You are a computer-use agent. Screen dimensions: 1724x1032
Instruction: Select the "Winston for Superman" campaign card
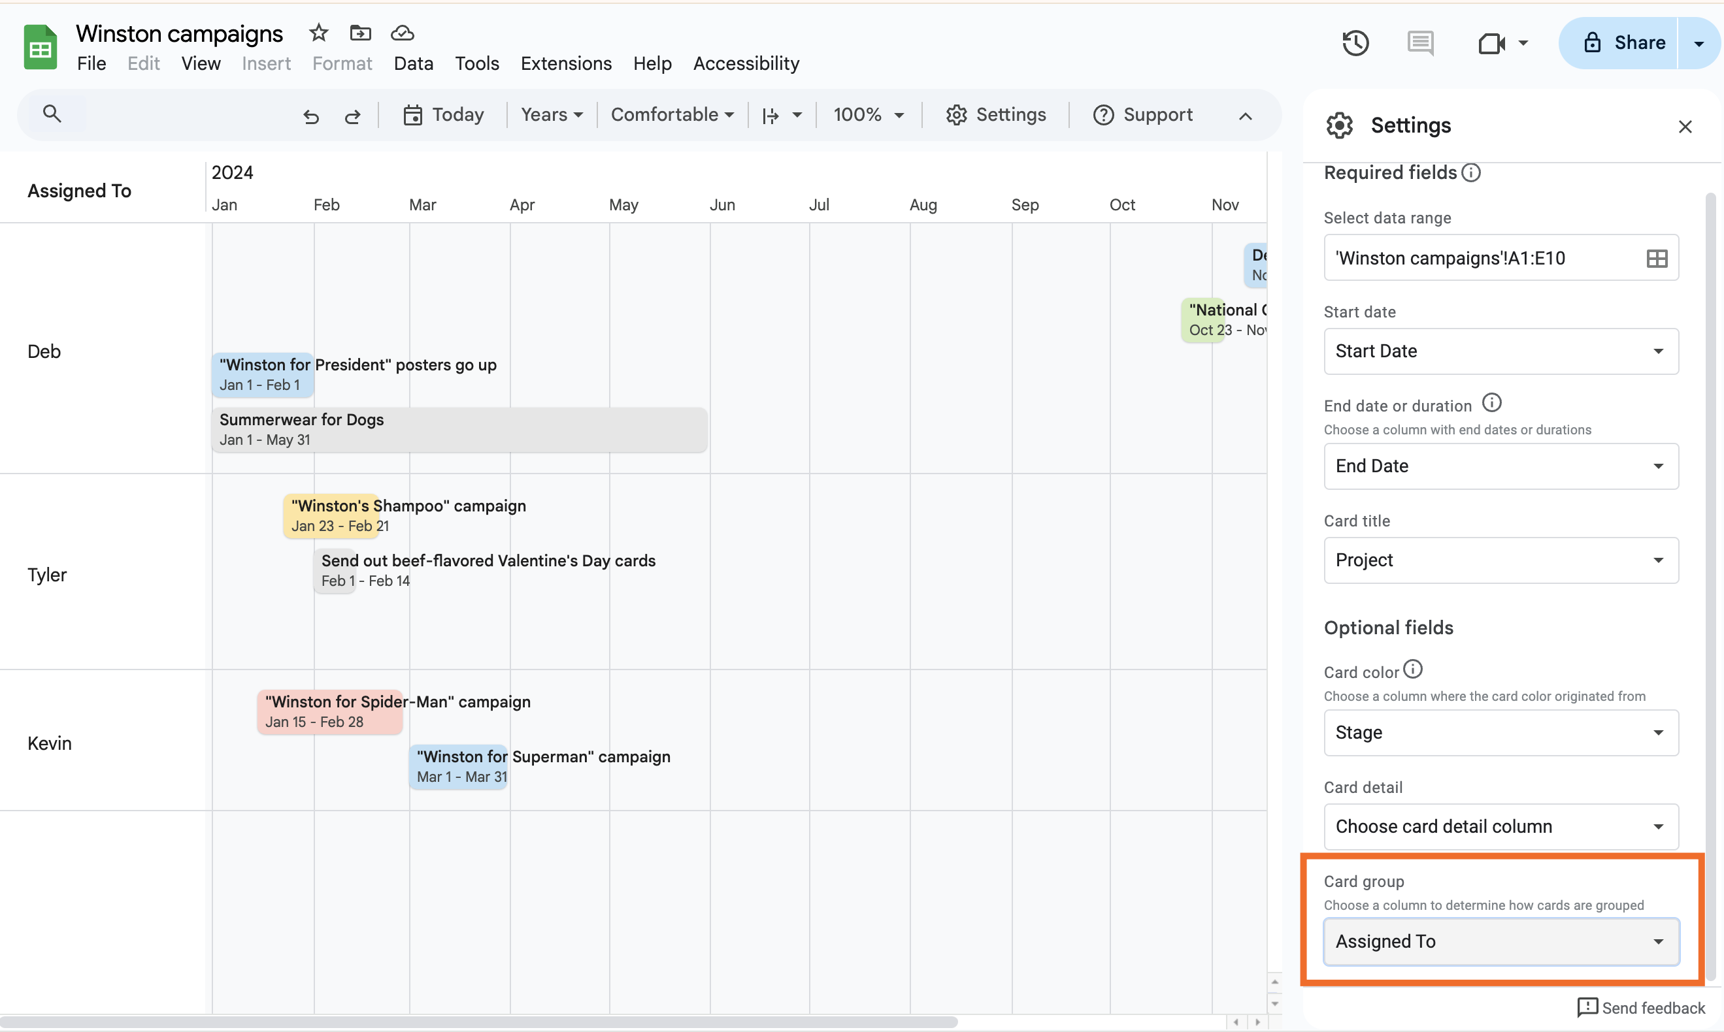click(457, 767)
